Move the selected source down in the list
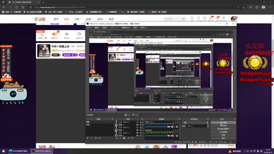 pos(133,138)
